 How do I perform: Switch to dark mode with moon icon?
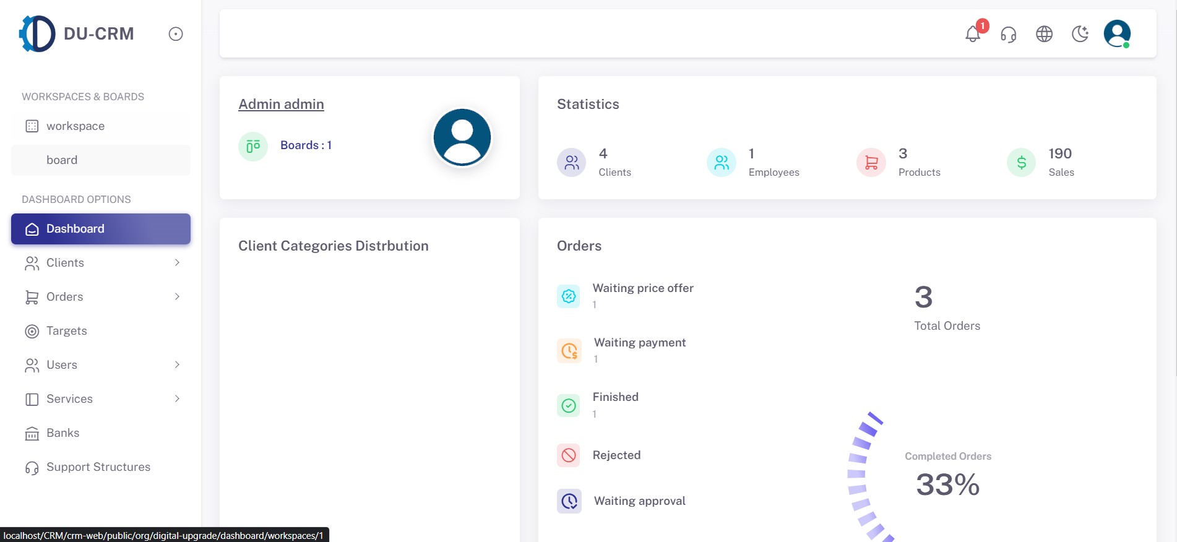[x=1080, y=34]
